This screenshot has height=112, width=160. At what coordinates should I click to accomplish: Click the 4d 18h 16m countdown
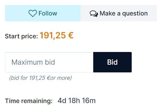pos(77,101)
